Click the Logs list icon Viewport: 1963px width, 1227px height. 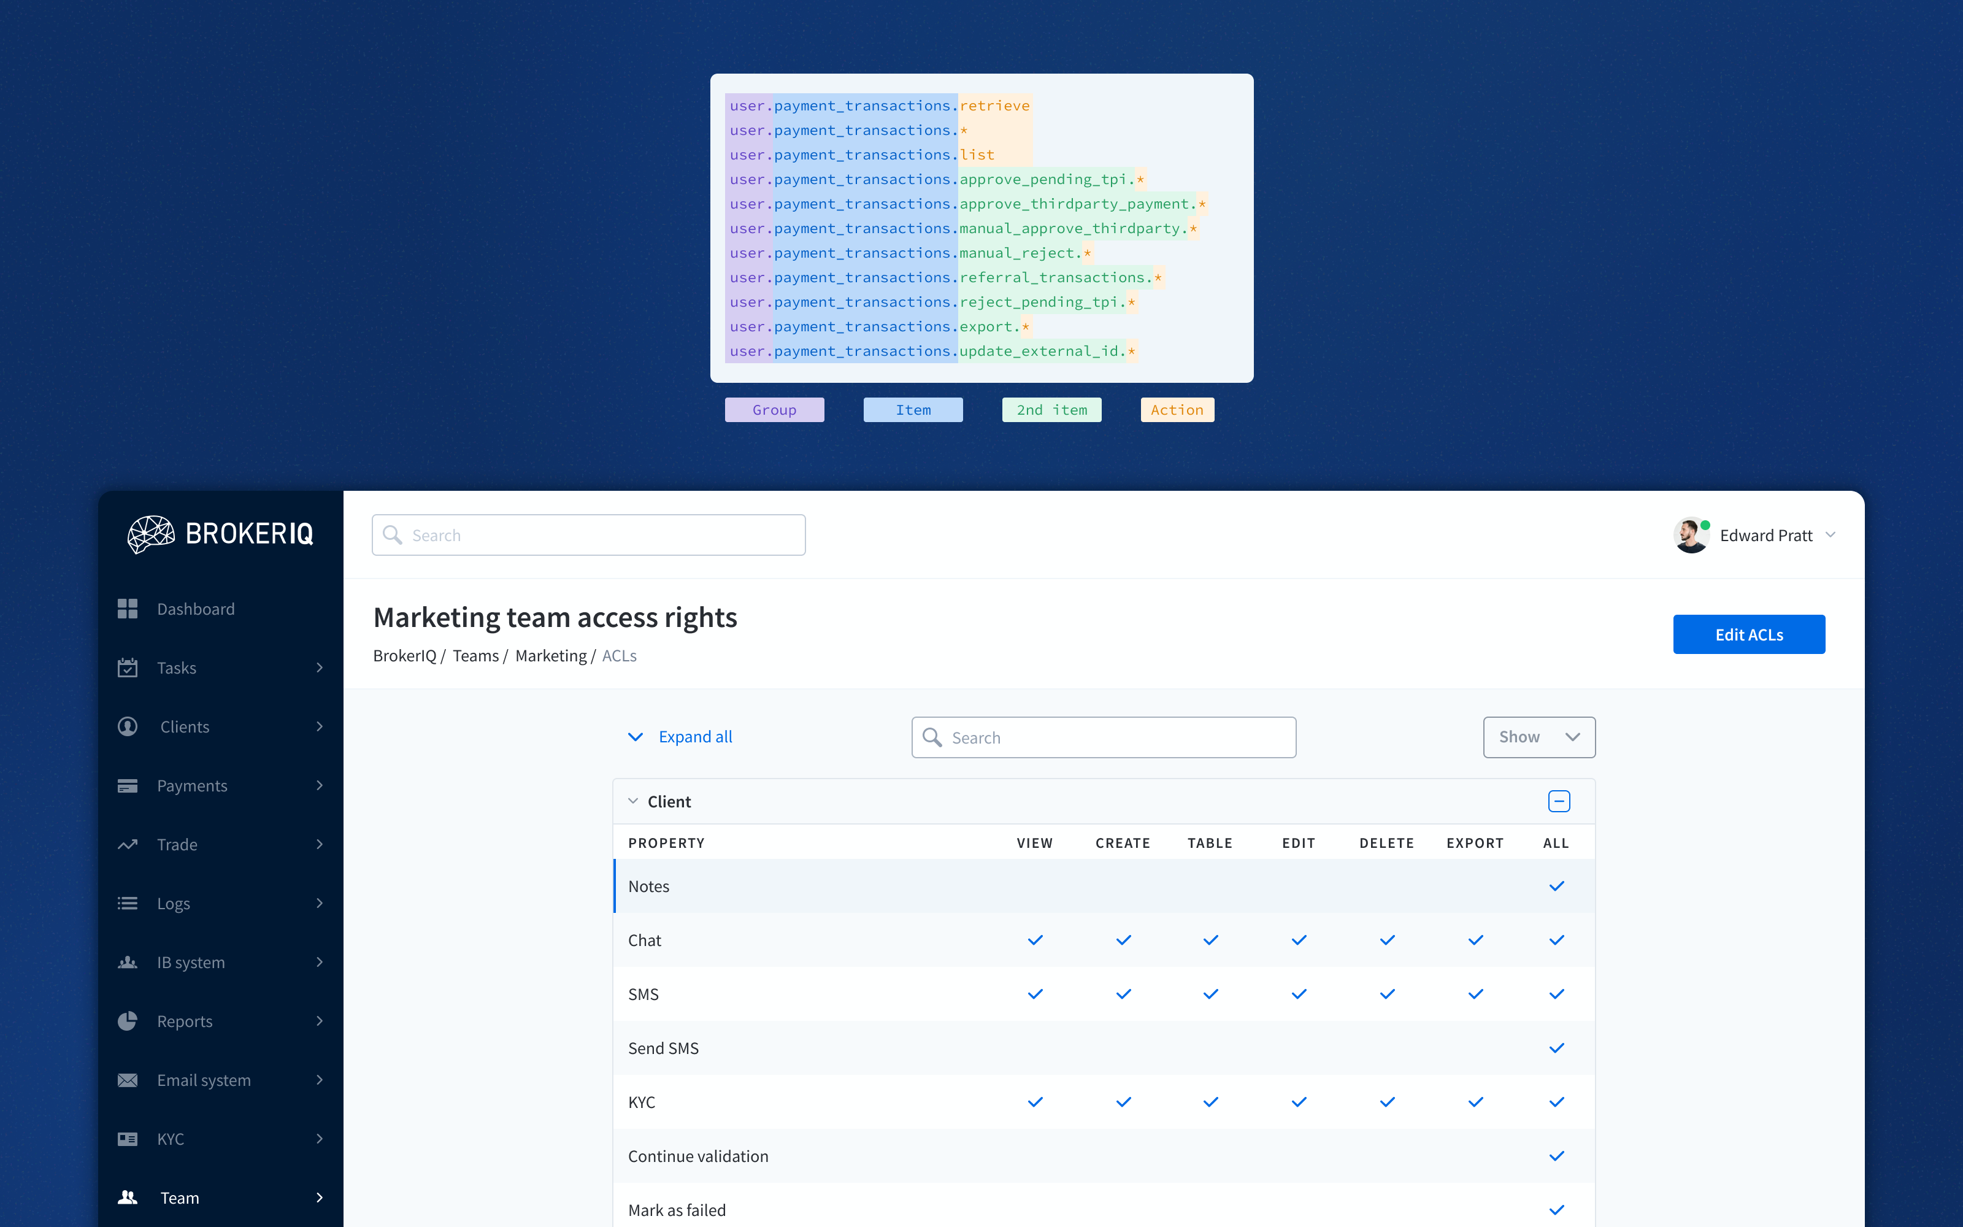[128, 903]
